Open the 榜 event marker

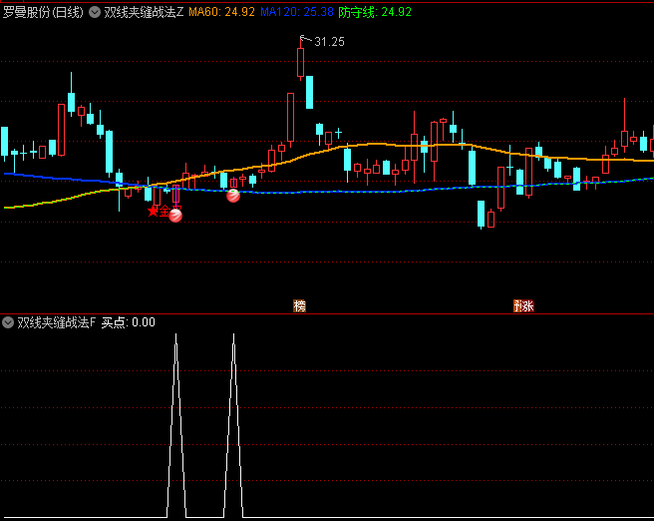tap(299, 305)
